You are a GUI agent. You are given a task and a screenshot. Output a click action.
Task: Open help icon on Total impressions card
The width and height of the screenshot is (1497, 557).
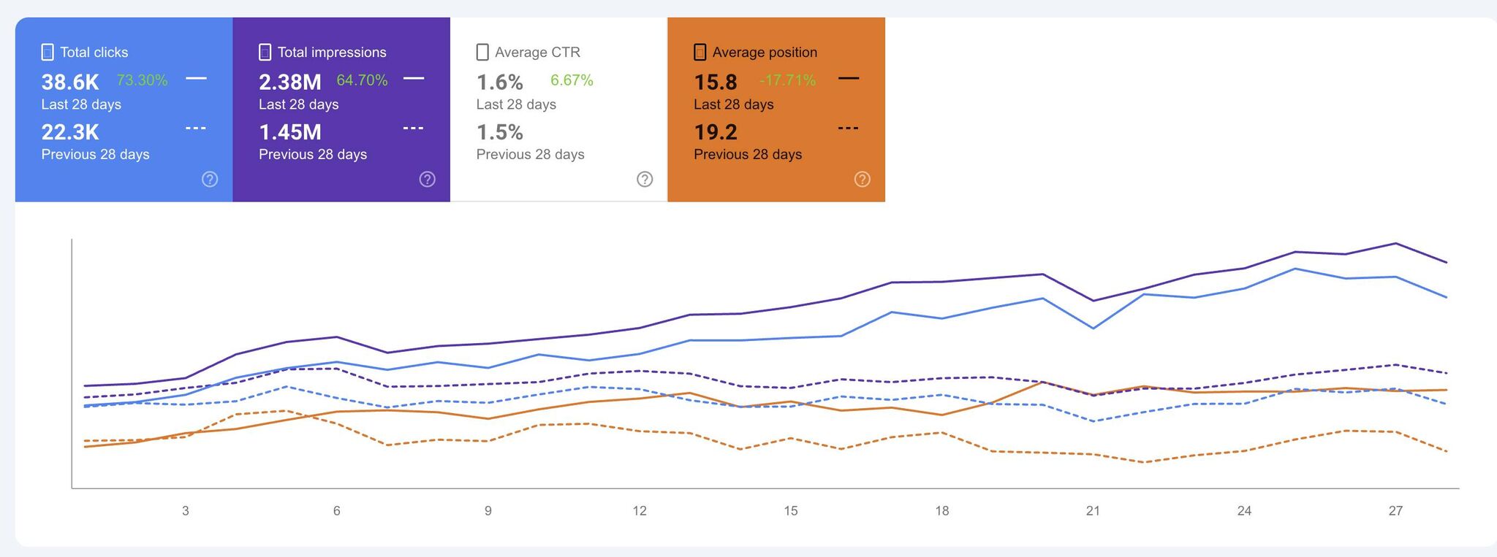pyautogui.click(x=428, y=179)
